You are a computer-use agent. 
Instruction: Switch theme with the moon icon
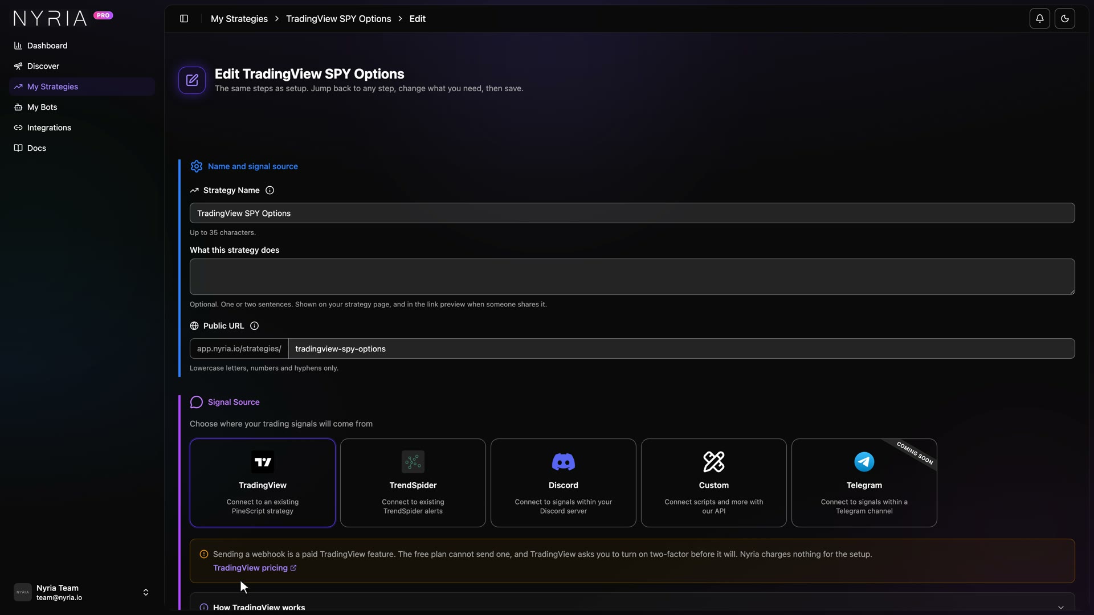pyautogui.click(x=1065, y=19)
